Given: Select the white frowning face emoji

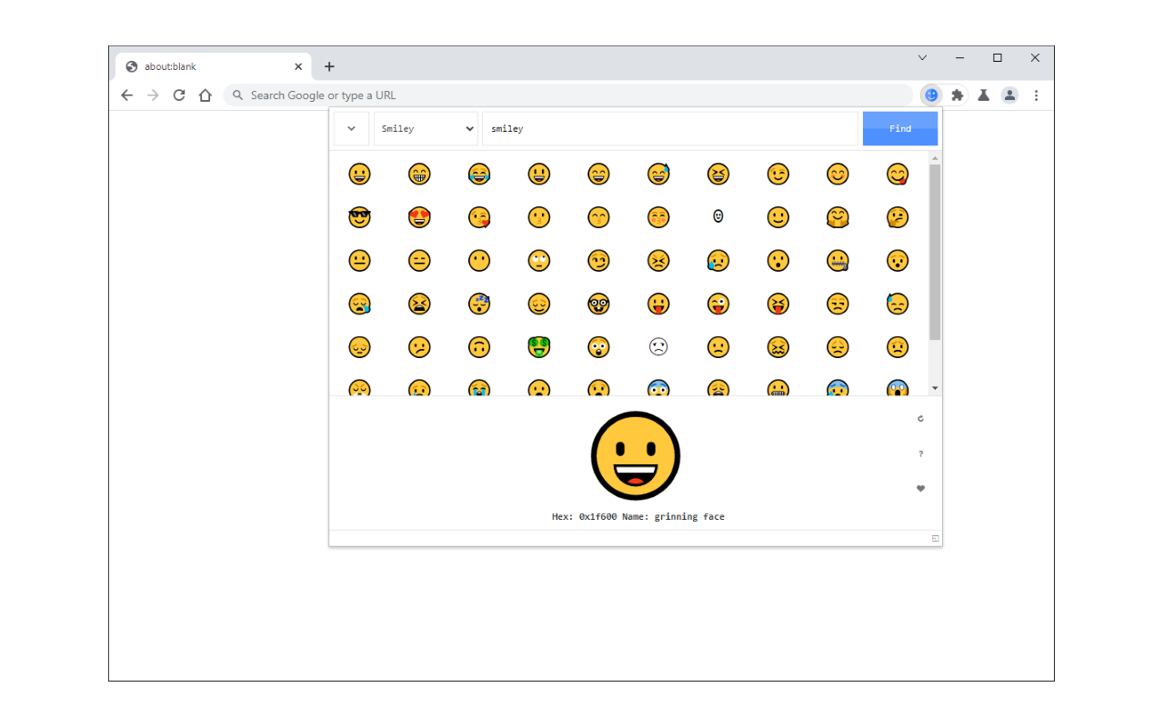Looking at the screenshot, I should (658, 346).
